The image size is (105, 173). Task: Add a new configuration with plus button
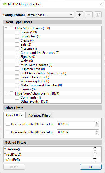point(80,15)
